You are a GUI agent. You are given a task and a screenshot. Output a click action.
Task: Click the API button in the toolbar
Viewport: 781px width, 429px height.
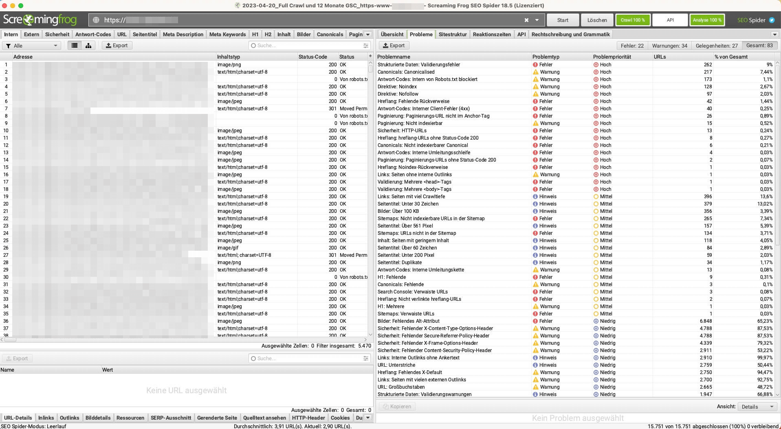coord(670,20)
